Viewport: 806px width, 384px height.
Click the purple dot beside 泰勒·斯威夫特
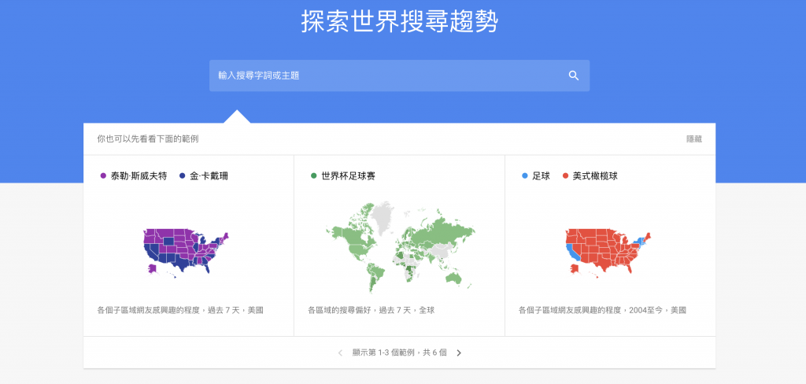[x=103, y=176]
